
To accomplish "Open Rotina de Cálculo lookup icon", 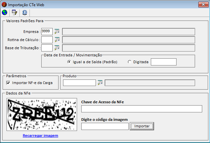I will (x=57, y=40).
